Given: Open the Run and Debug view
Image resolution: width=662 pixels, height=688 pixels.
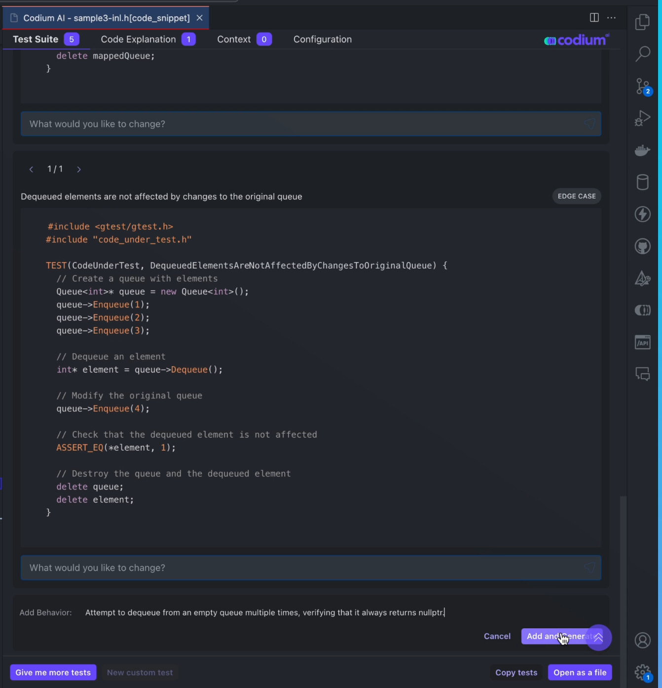Looking at the screenshot, I should coord(642,118).
